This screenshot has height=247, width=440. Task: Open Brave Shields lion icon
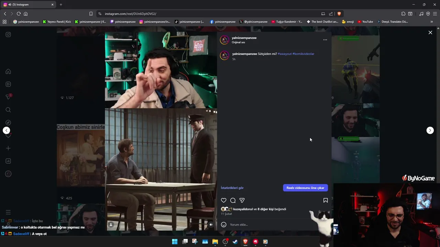339,14
